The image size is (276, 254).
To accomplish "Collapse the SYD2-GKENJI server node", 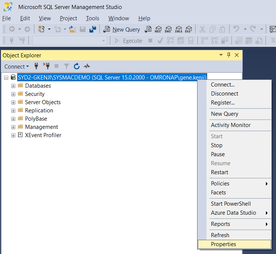I will [x=6, y=78].
